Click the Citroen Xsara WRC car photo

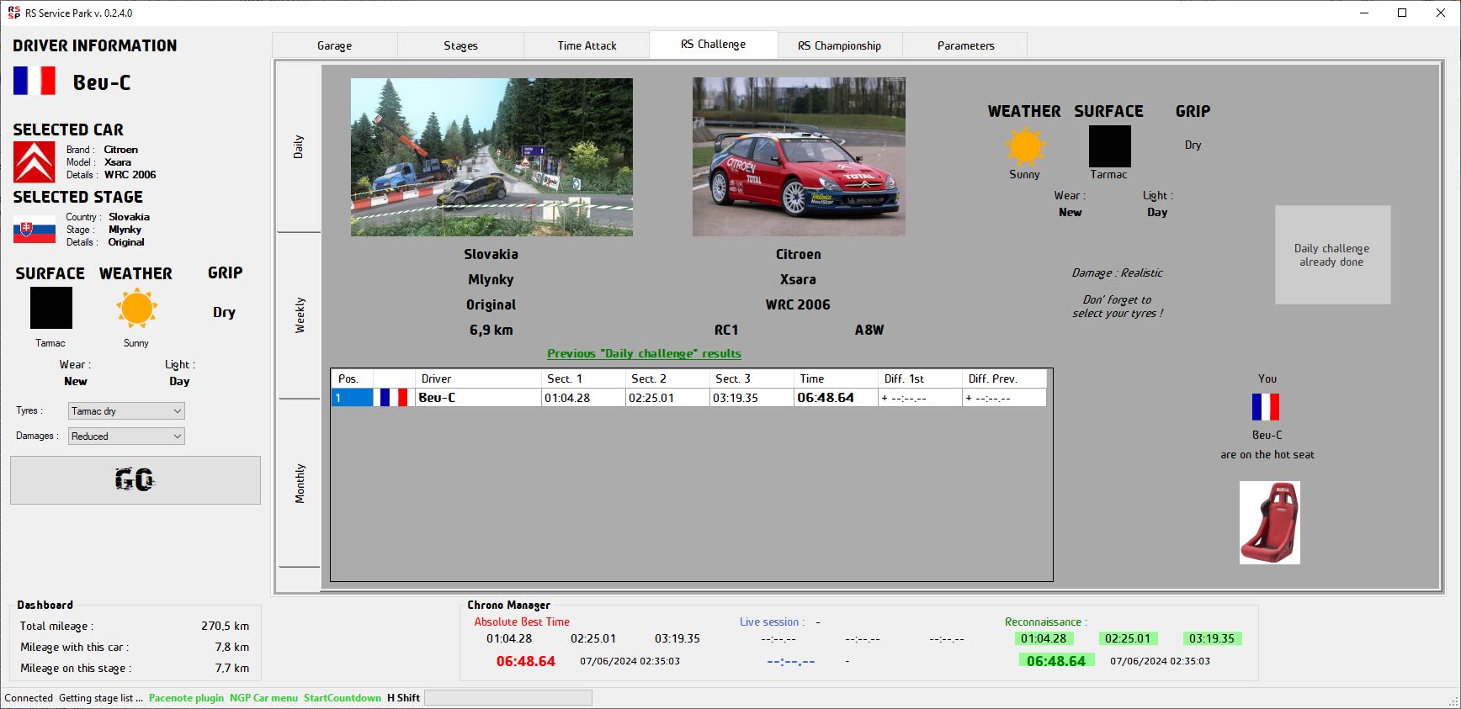[799, 157]
